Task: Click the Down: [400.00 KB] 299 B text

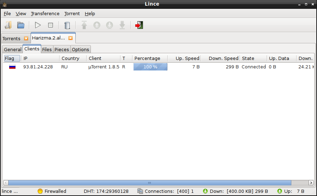Action: [x=239, y=191]
